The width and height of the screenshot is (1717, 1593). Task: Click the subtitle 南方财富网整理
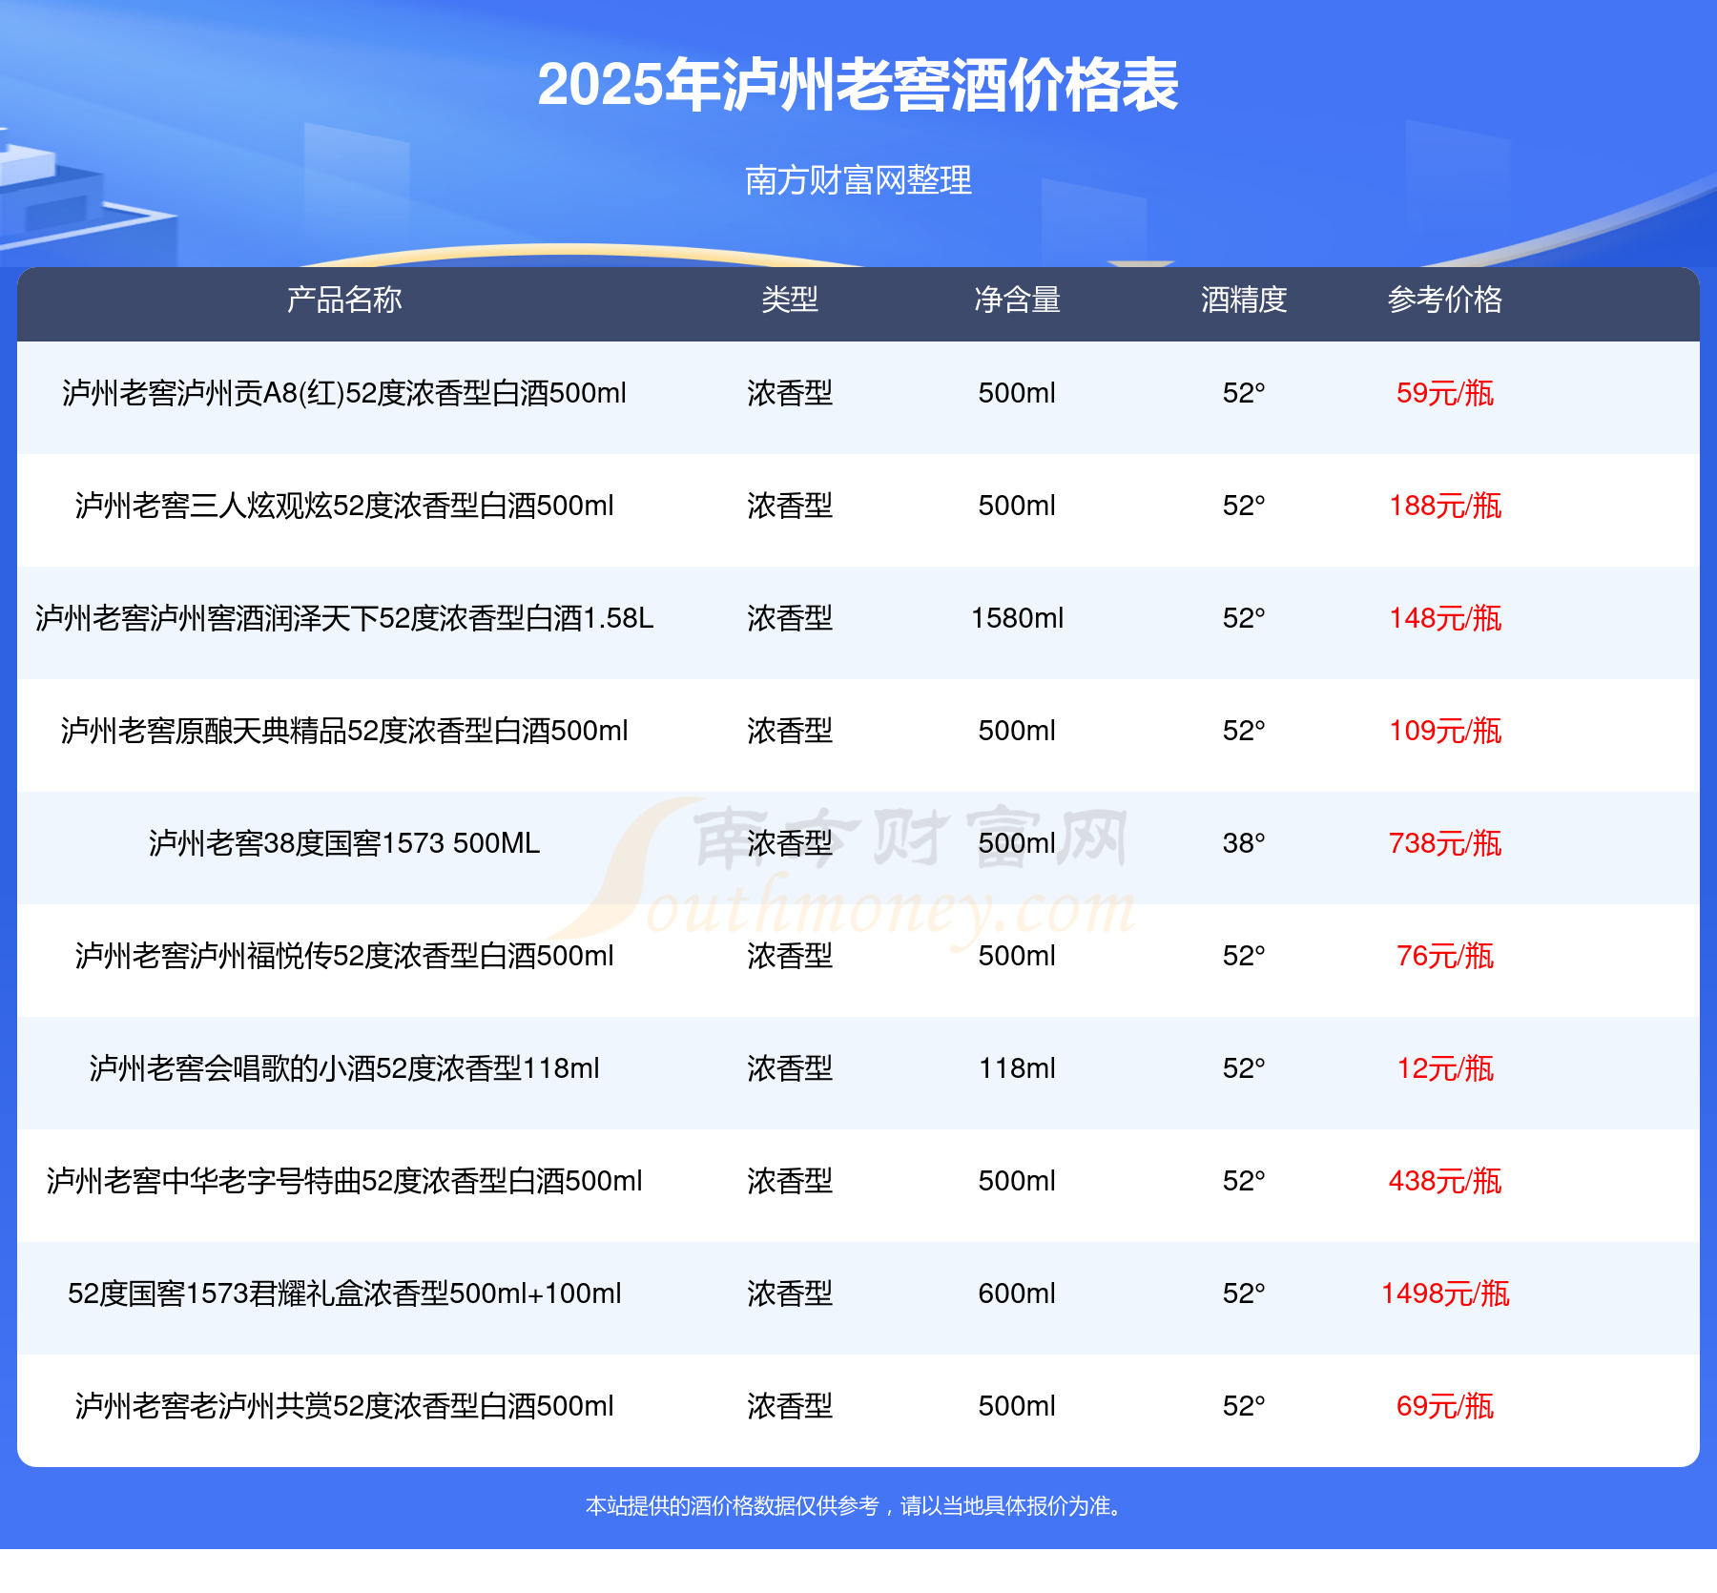(x=858, y=180)
